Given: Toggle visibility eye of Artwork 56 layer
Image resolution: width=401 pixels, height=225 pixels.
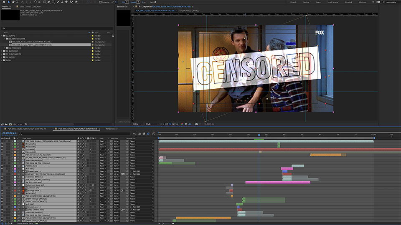Looking at the screenshot, I should pyautogui.click(x=2, y=144).
